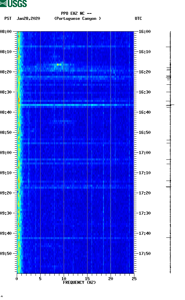
Task: Click the 08:50 PST time label
Action: click(6, 133)
